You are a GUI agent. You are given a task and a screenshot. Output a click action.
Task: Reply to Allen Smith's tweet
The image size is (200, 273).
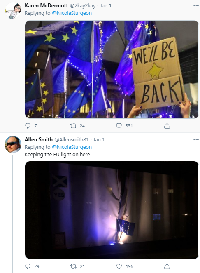[28, 266]
